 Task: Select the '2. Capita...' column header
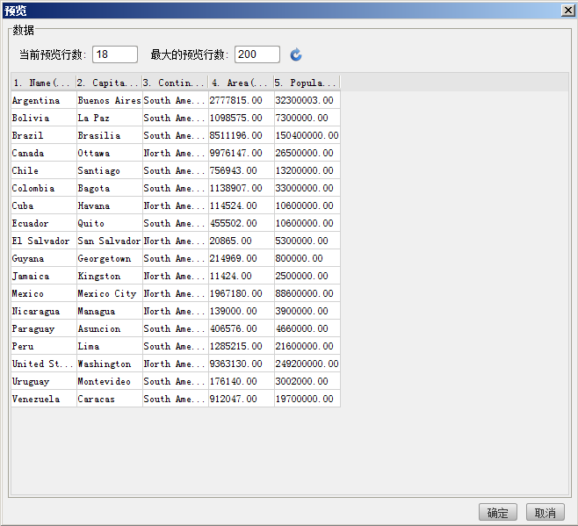pos(110,83)
